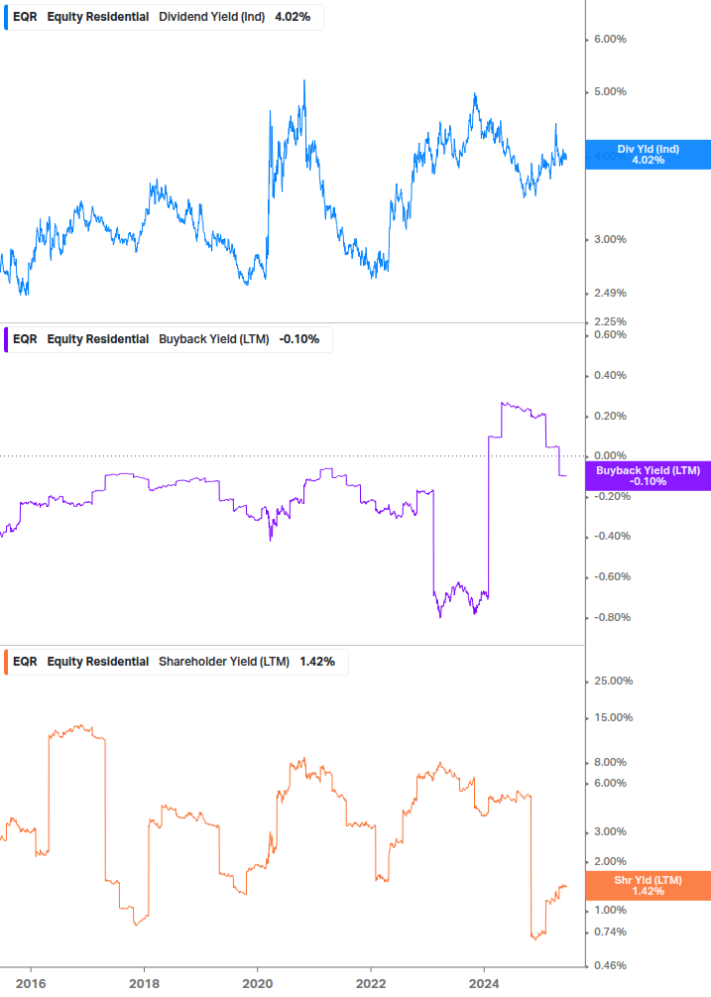
Task: Click the EQR Shareholder Yield (LTM) legend label
Action: [176, 662]
